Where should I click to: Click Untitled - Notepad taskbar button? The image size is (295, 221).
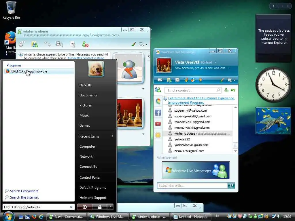pos(191,216)
